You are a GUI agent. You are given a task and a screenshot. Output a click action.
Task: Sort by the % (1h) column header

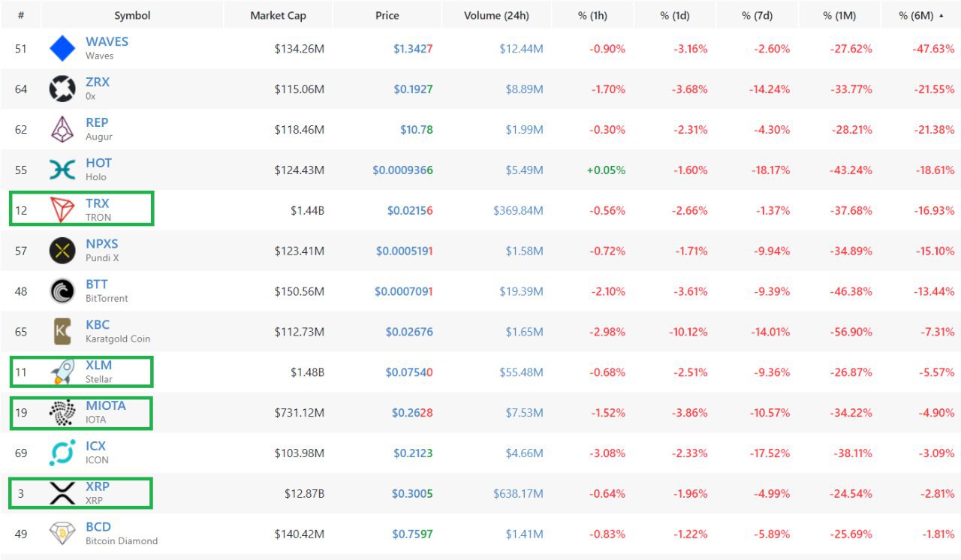tap(592, 15)
